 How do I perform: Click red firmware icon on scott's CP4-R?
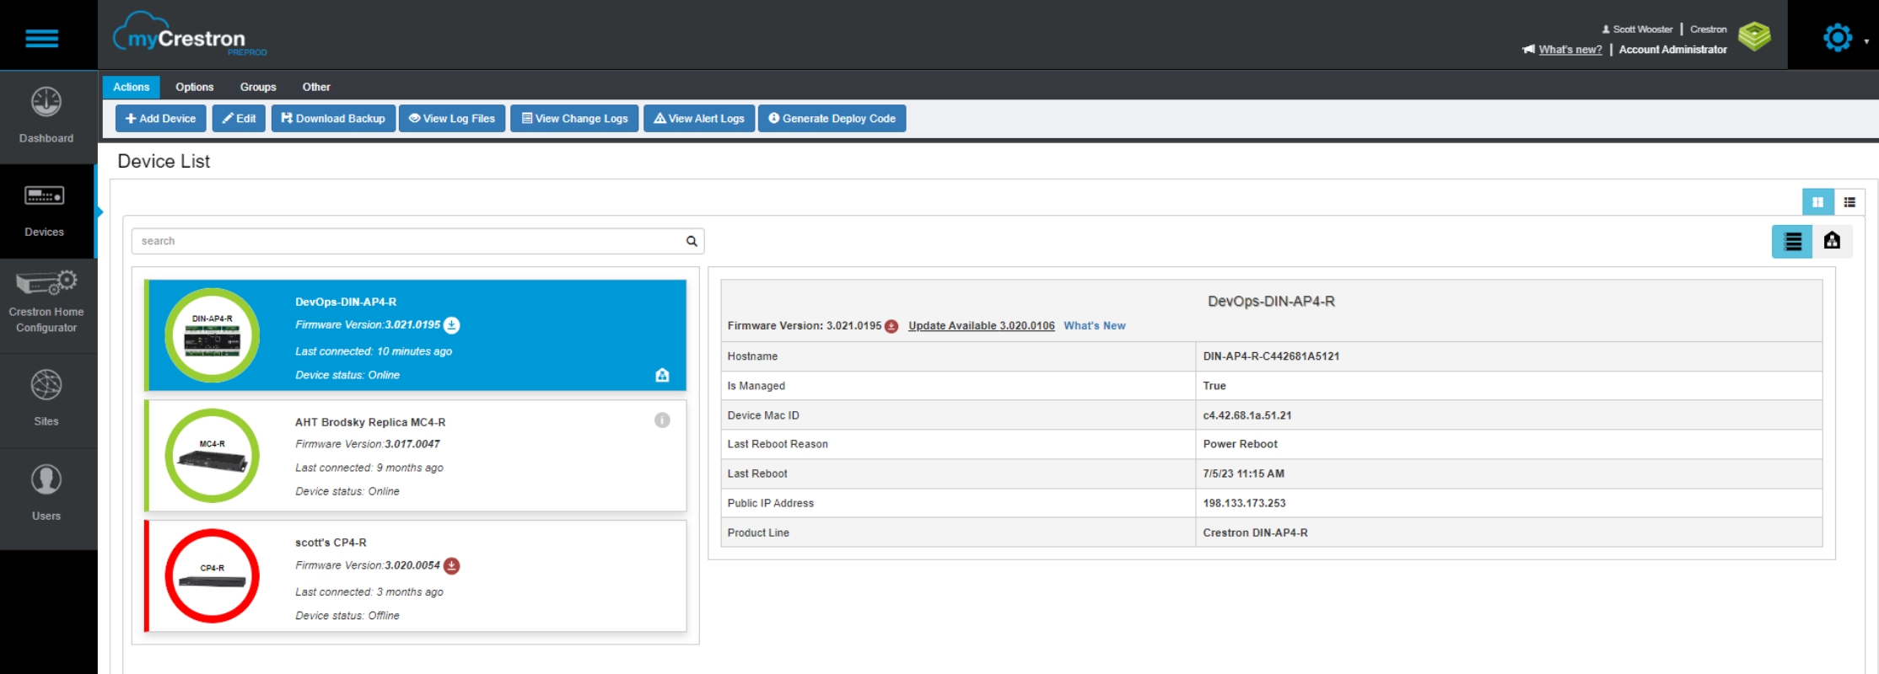pyautogui.click(x=452, y=566)
